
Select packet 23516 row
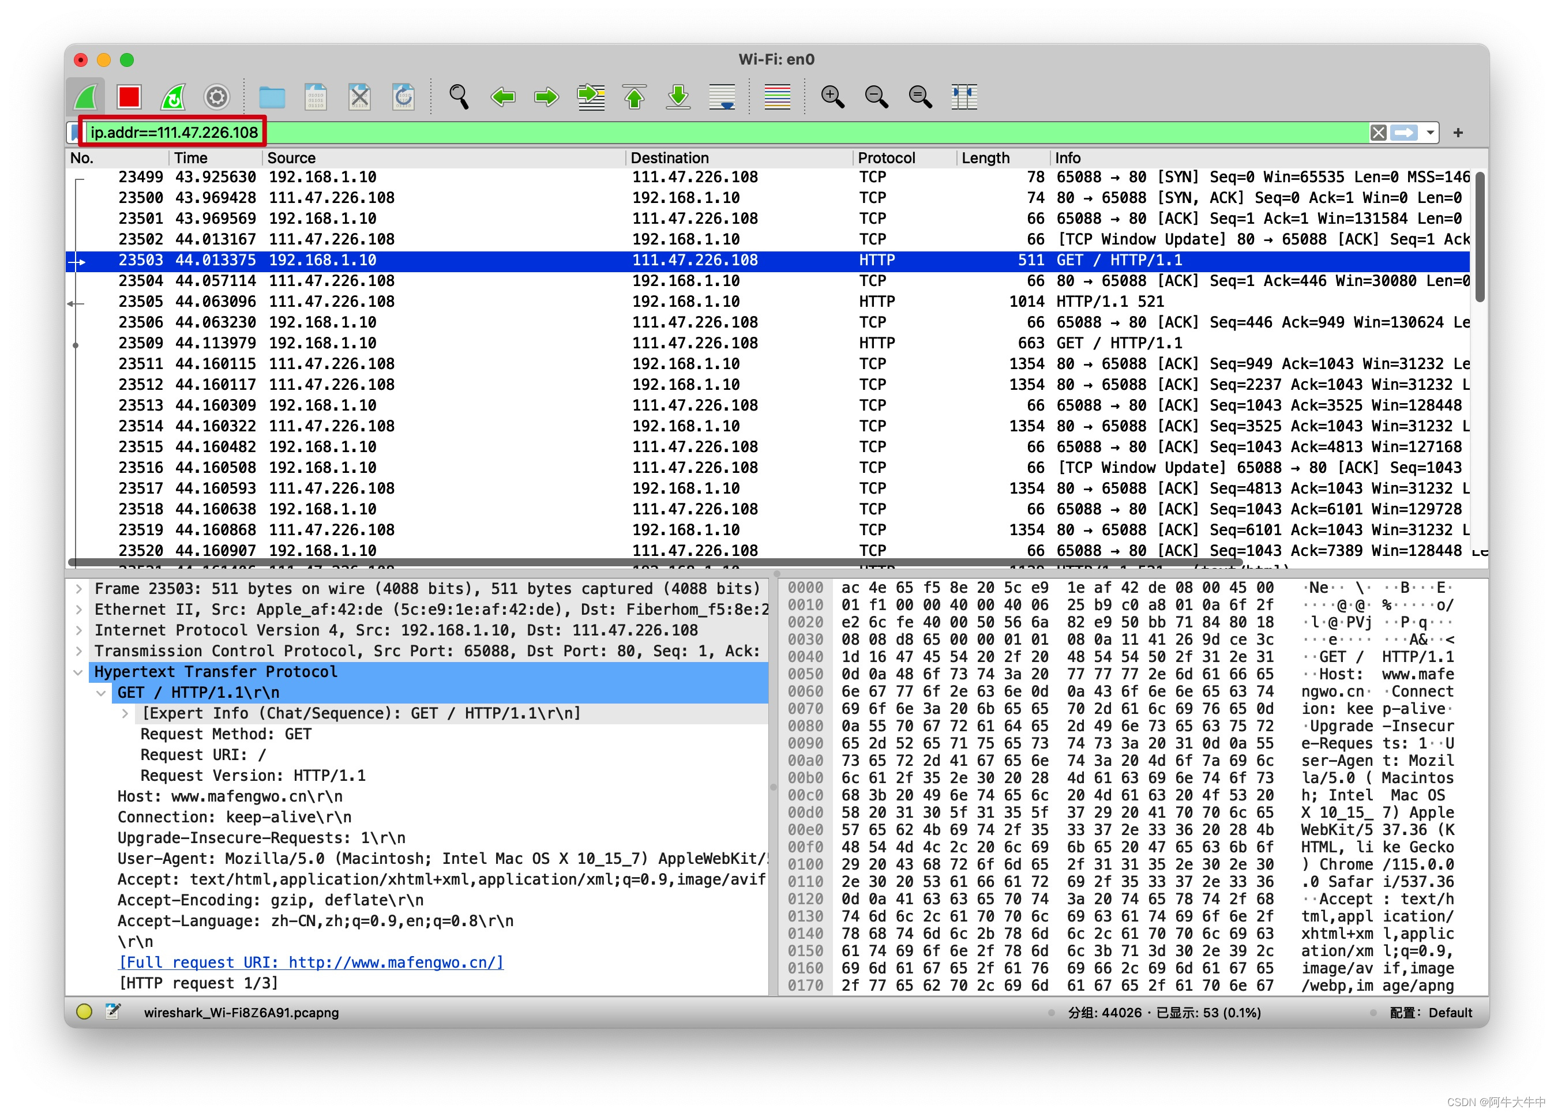coord(767,468)
